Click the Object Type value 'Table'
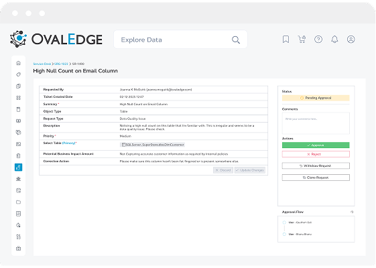 (x=123, y=111)
